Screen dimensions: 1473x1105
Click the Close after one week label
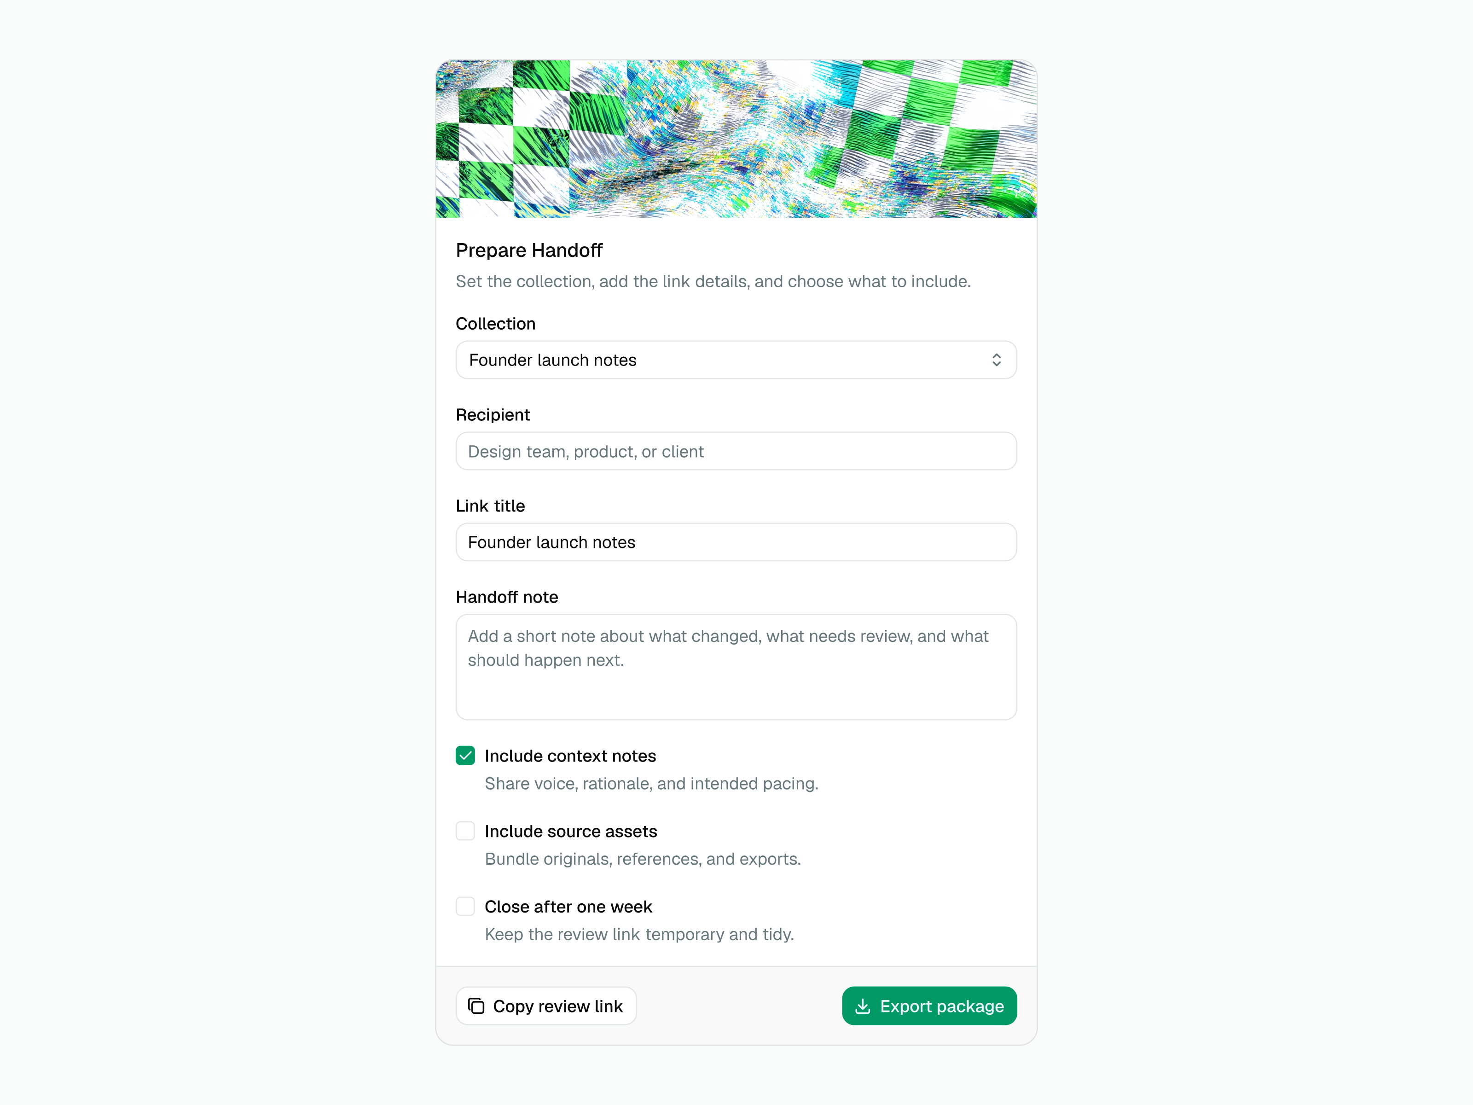[568, 907]
